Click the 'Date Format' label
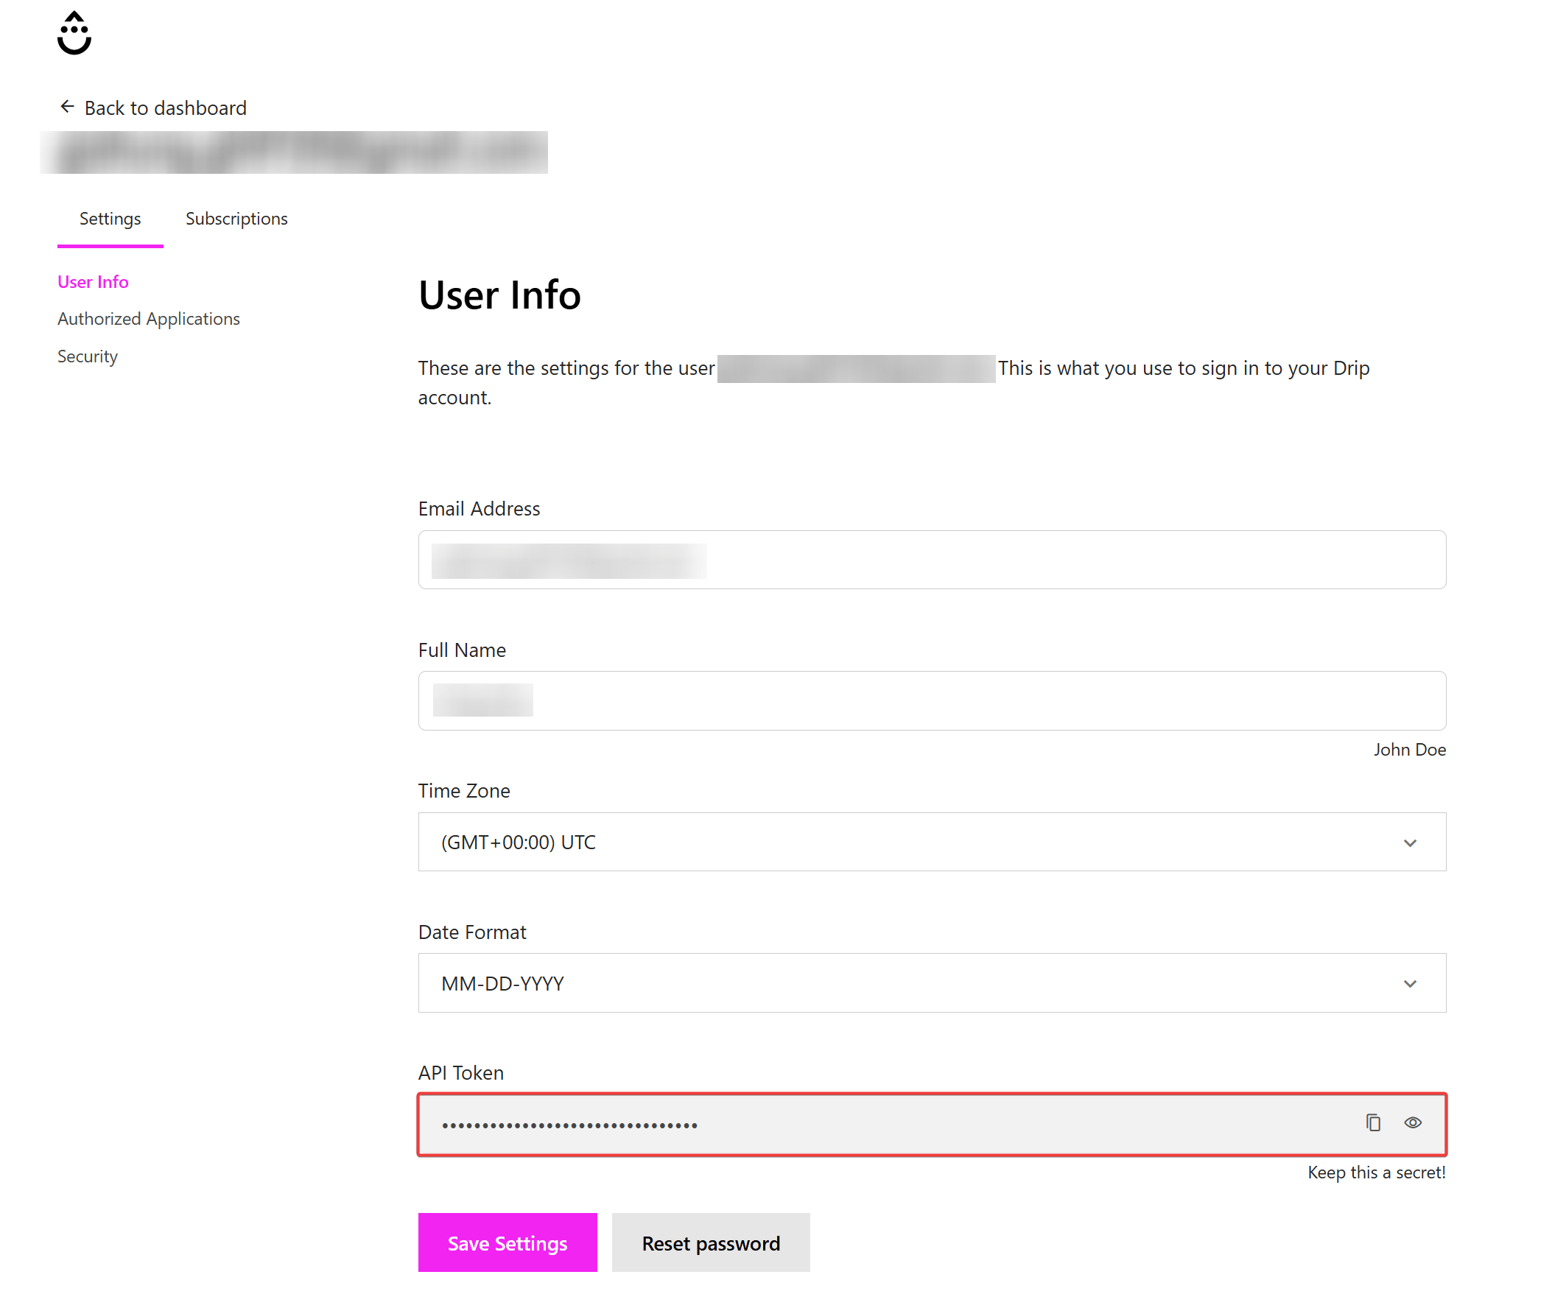 click(x=472, y=932)
